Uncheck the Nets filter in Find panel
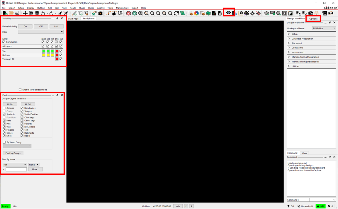Screen dimensions: 338x209 tap(4, 120)
